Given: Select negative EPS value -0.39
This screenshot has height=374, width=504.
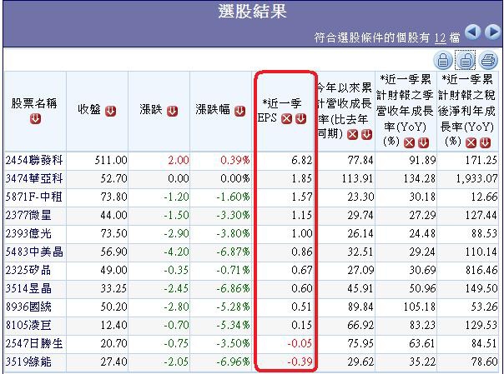Looking at the screenshot, I should (300, 362).
